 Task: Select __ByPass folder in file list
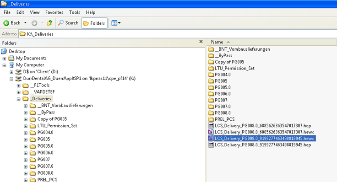223,56
